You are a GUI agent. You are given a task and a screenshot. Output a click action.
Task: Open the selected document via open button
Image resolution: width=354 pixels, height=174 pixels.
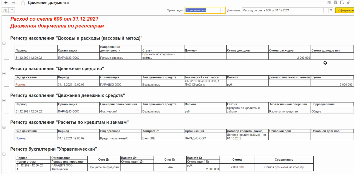[x=331, y=10]
